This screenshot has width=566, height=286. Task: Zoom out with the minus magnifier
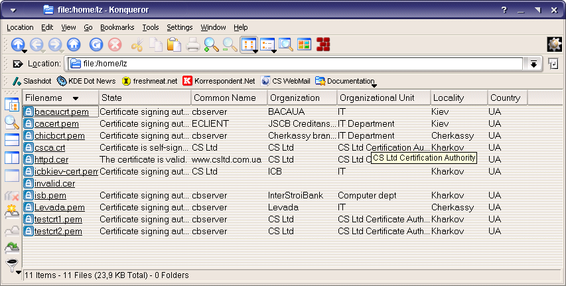pyautogui.click(x=230, y=44)
